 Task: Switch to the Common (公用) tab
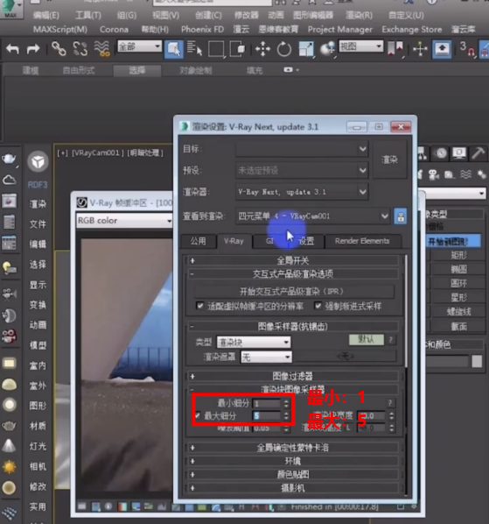point(198,241)
